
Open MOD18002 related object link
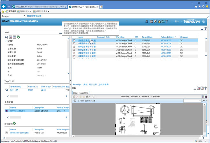point(166,56)
